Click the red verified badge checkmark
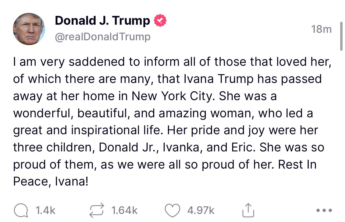This screenshot has height=222, width=345. (160, 21)
